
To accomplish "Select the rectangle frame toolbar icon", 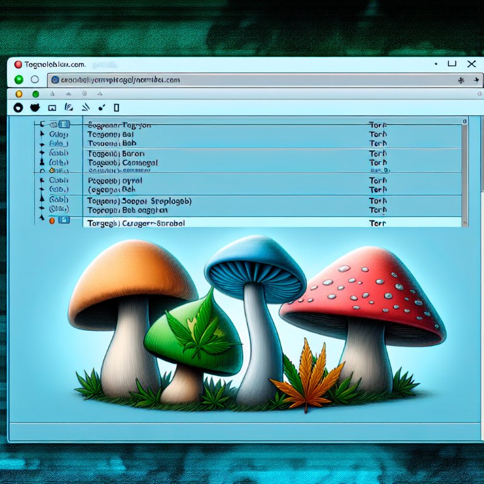I will 52,108.
